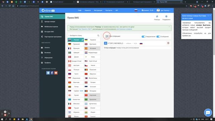Expand the site language flag dropdown
Image resolution: width=215 pixels, height=121 pixels.
(x=137, y=10)
